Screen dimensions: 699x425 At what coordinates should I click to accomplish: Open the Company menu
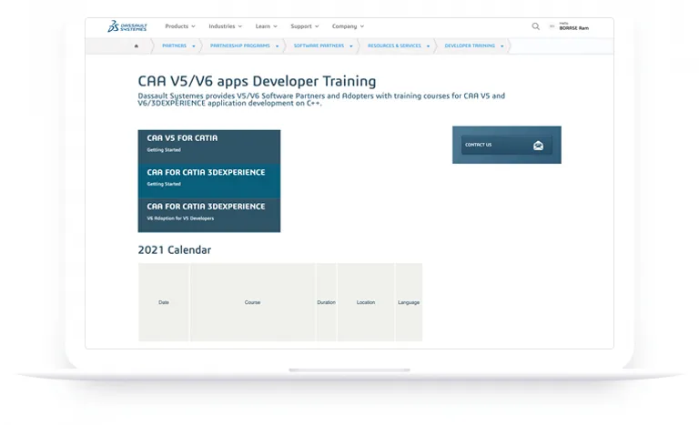pyautogui.click(x=348, y=26)
